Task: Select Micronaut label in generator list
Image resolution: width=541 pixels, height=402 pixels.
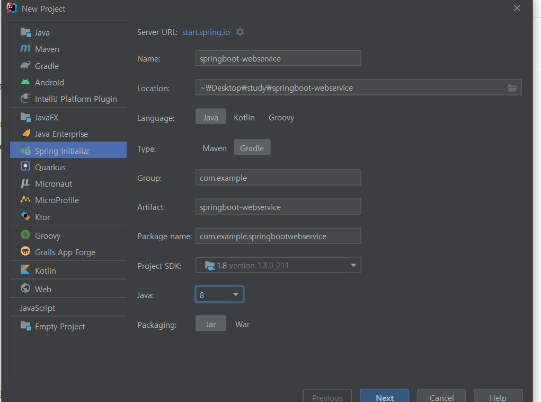Action: (x=54, y=183)
